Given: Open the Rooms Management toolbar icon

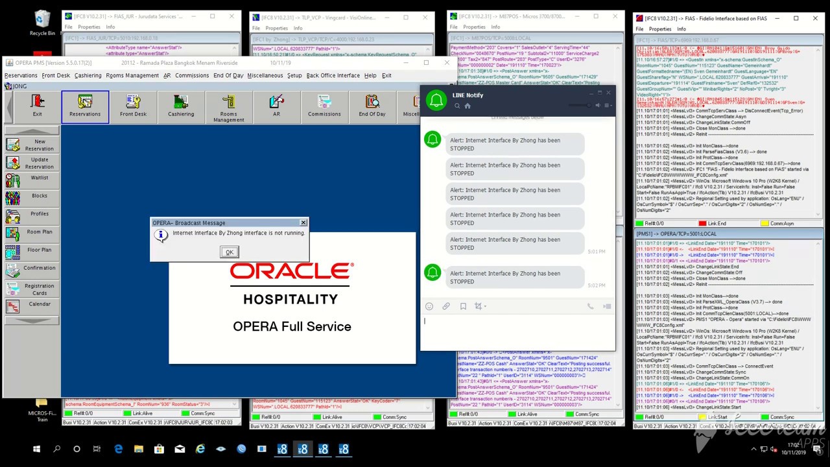Looking at the screenshot, I should coord(229,107).
